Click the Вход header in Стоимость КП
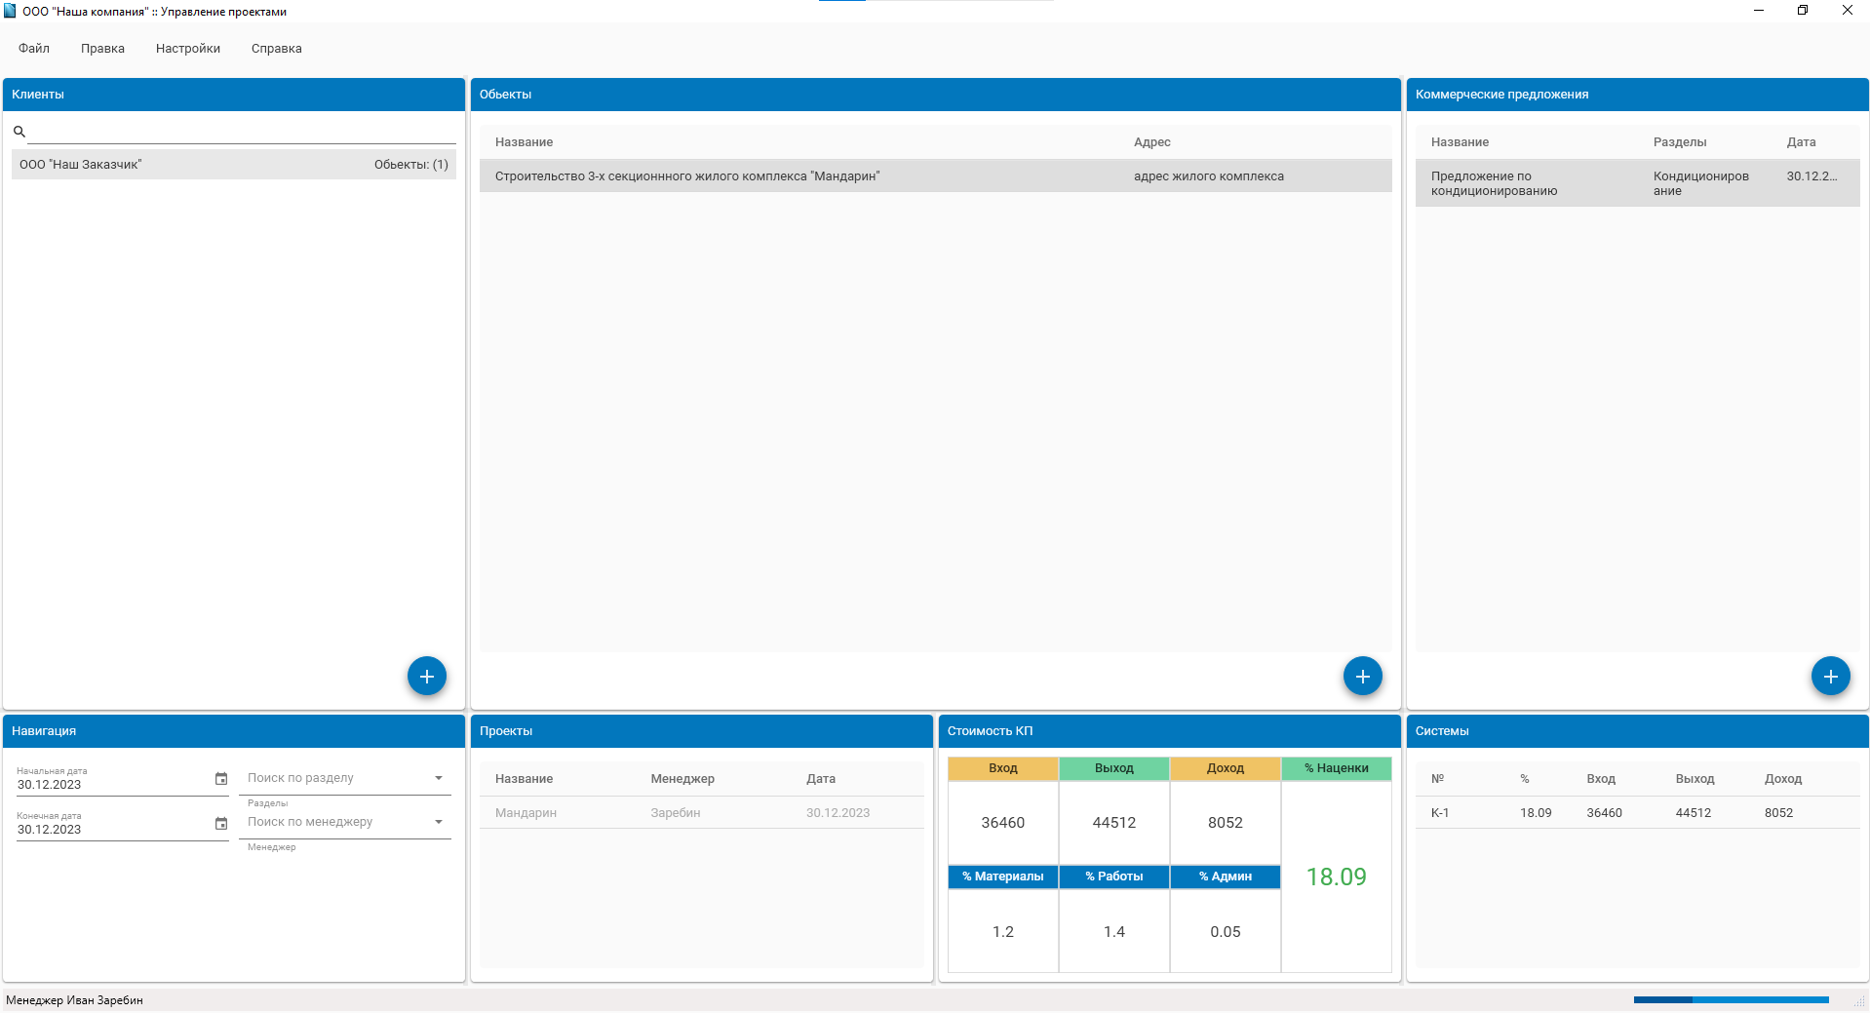Viewport: 1870px width, 1013px height. (x=1003, y=768)
